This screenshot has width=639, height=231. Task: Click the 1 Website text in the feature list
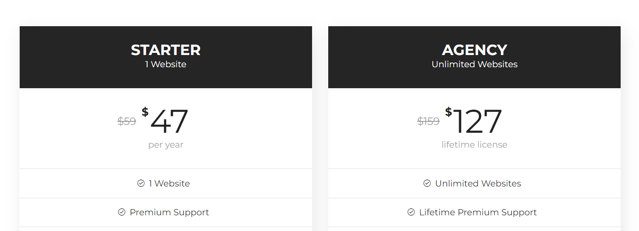pos(169,183)
